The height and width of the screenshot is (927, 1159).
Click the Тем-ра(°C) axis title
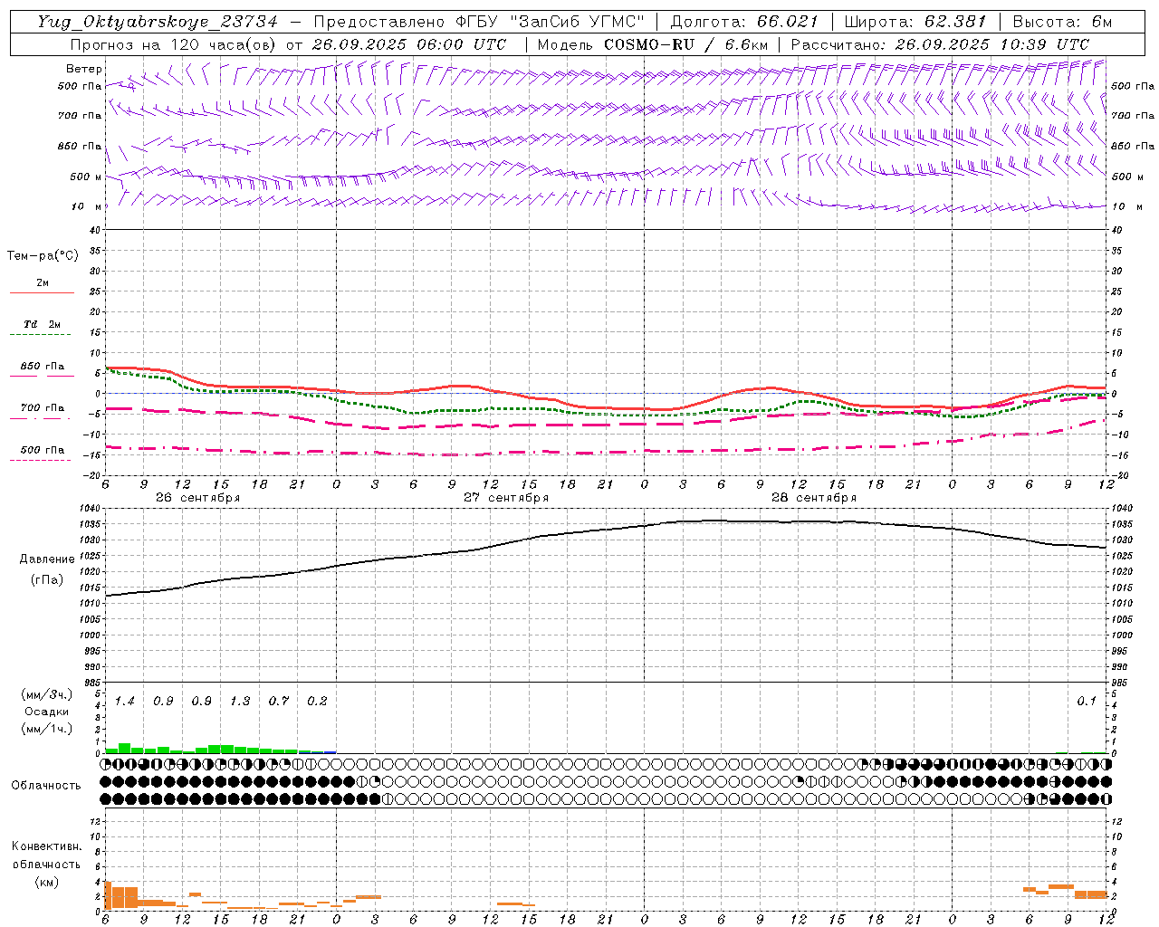[43, 256]
